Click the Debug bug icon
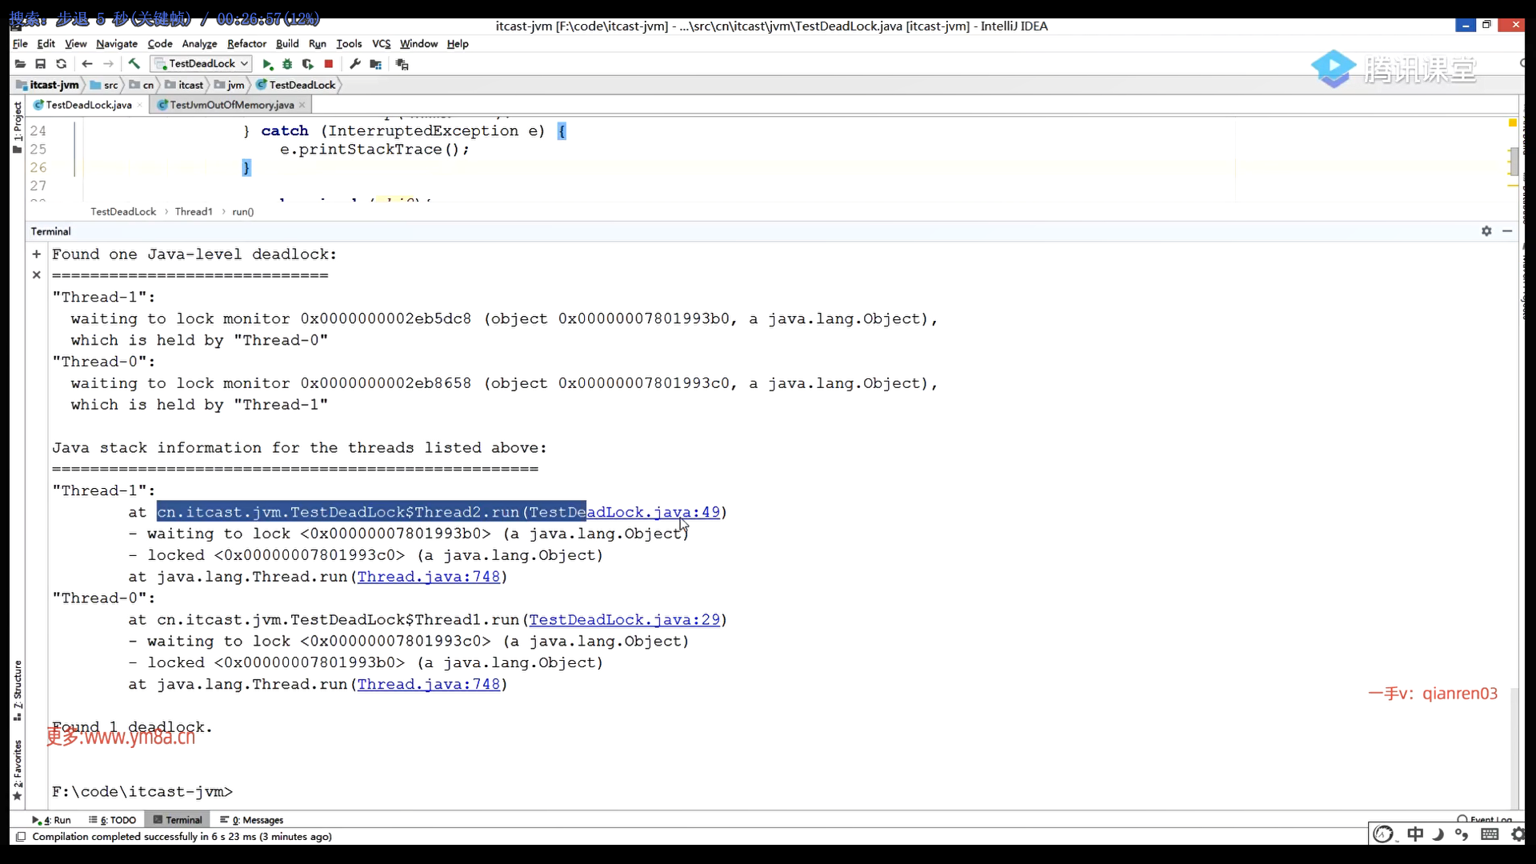 [287, 64]
